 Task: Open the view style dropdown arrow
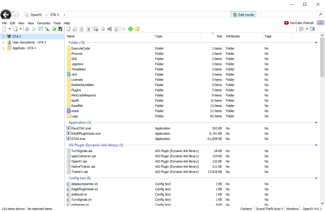tap(307, 29)
